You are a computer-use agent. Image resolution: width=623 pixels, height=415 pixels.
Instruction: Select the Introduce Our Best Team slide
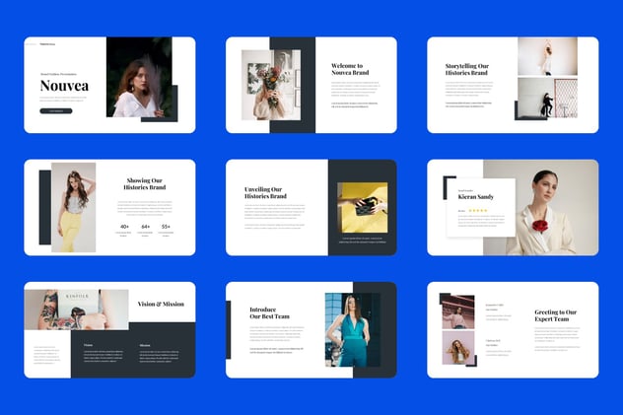311,330
